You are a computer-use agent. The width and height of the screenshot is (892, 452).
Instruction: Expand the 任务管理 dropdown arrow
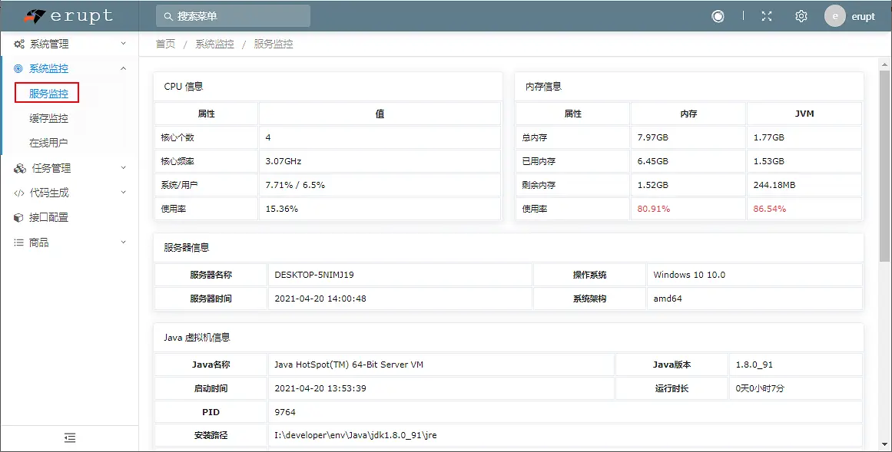[x=121, y=168]
